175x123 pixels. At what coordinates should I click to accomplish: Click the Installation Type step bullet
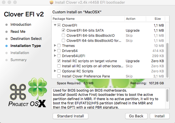7,46
